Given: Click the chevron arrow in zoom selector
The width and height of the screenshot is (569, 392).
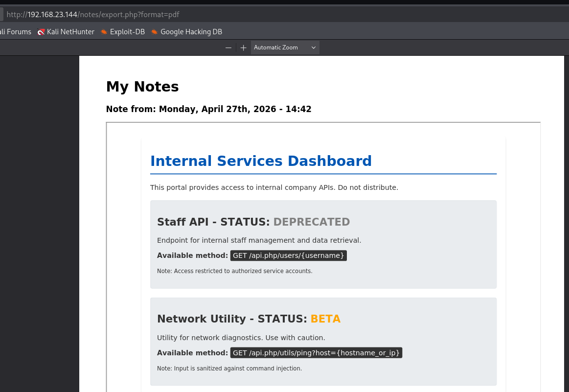Looking at the screenshot, I should tap(314, 47).
